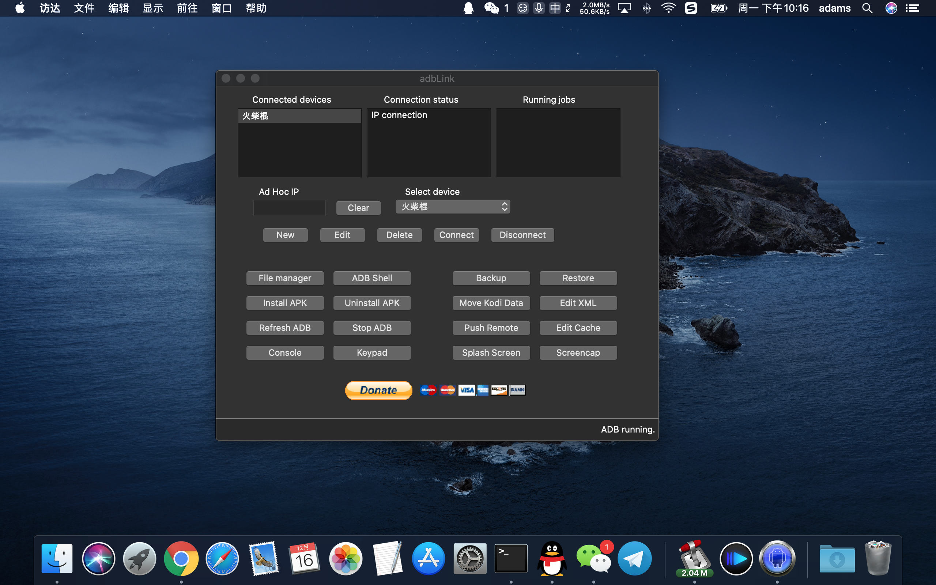Click the Screencap button
Image resolution: width=936 pixels, height=585 pixels.
coord(578,352)
